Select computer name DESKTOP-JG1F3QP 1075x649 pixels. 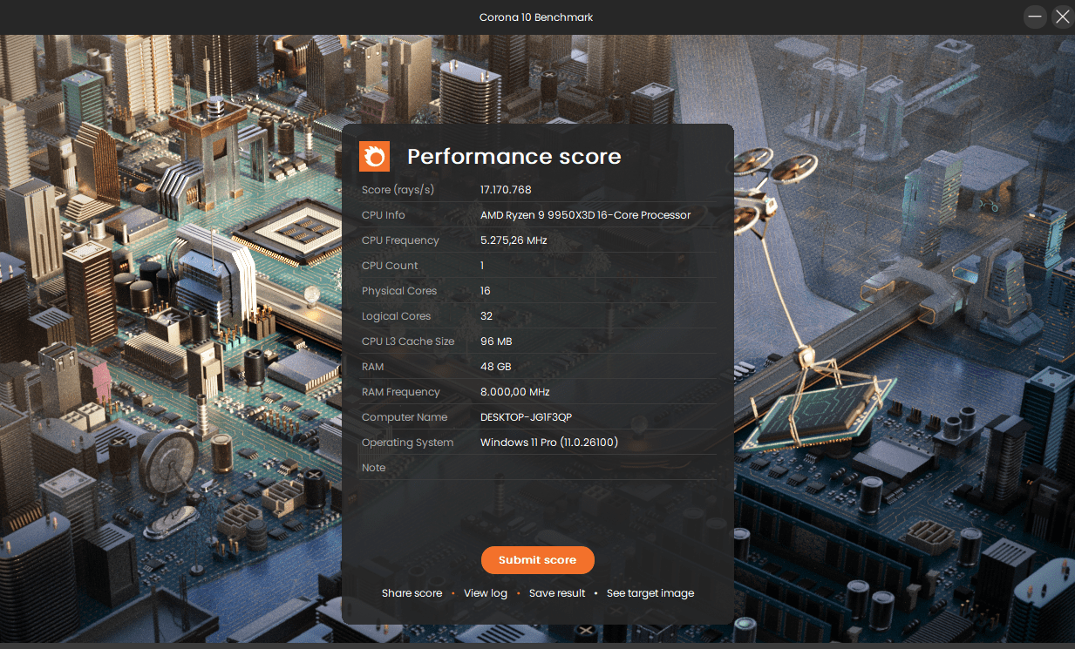526,417
